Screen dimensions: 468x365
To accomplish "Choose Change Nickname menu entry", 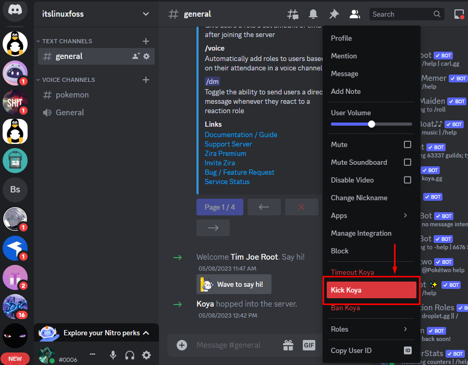I will pos(371,198).
